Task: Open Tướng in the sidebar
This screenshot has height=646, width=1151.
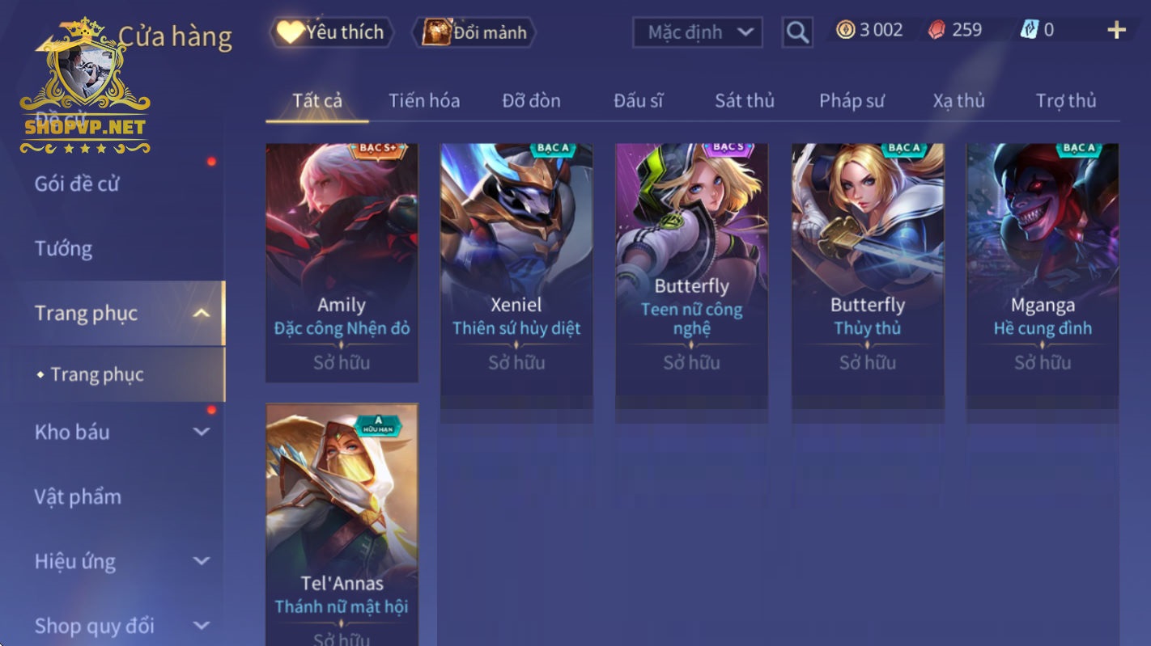Action: pyautogui.click(x=63, y=248)
